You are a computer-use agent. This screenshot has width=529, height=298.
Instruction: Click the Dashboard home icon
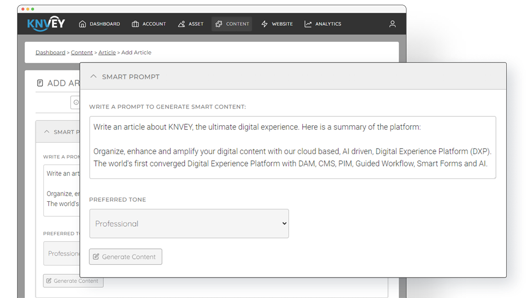pyautogui.click(x=82, y=24)
